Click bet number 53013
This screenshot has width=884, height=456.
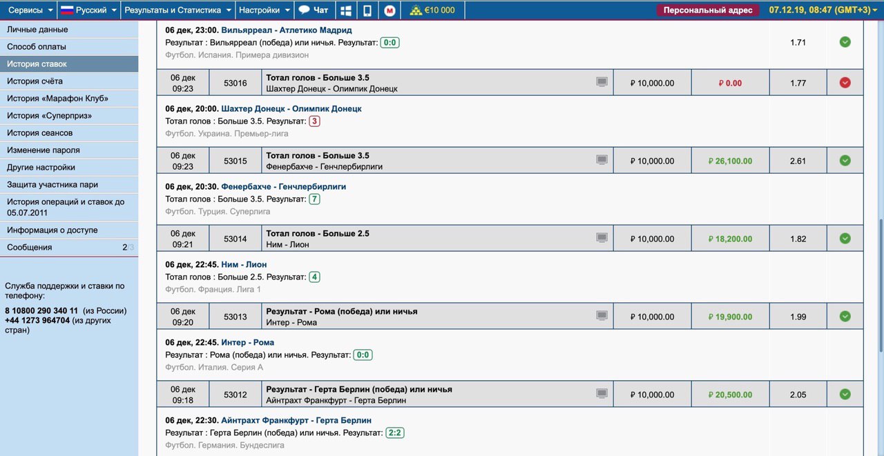(x=236, y=317)
